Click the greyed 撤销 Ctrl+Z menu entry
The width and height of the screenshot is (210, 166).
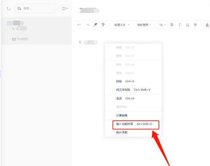click(133, 47)
